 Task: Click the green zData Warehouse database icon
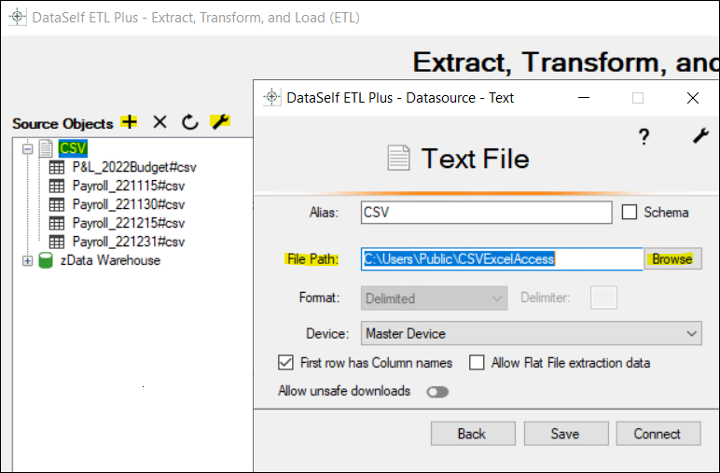pos(46,260)
